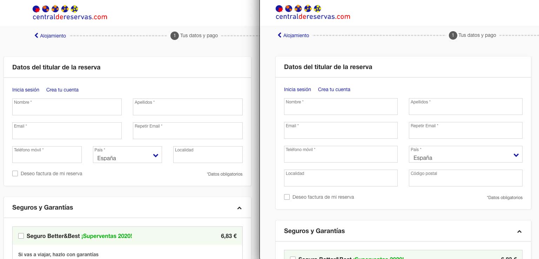Click the left centraldereservas.com logo
The width and height of the screenshot is (539, 259).
(70, 13)
